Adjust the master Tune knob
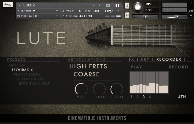The image size is (194, 124). (138, 7)
